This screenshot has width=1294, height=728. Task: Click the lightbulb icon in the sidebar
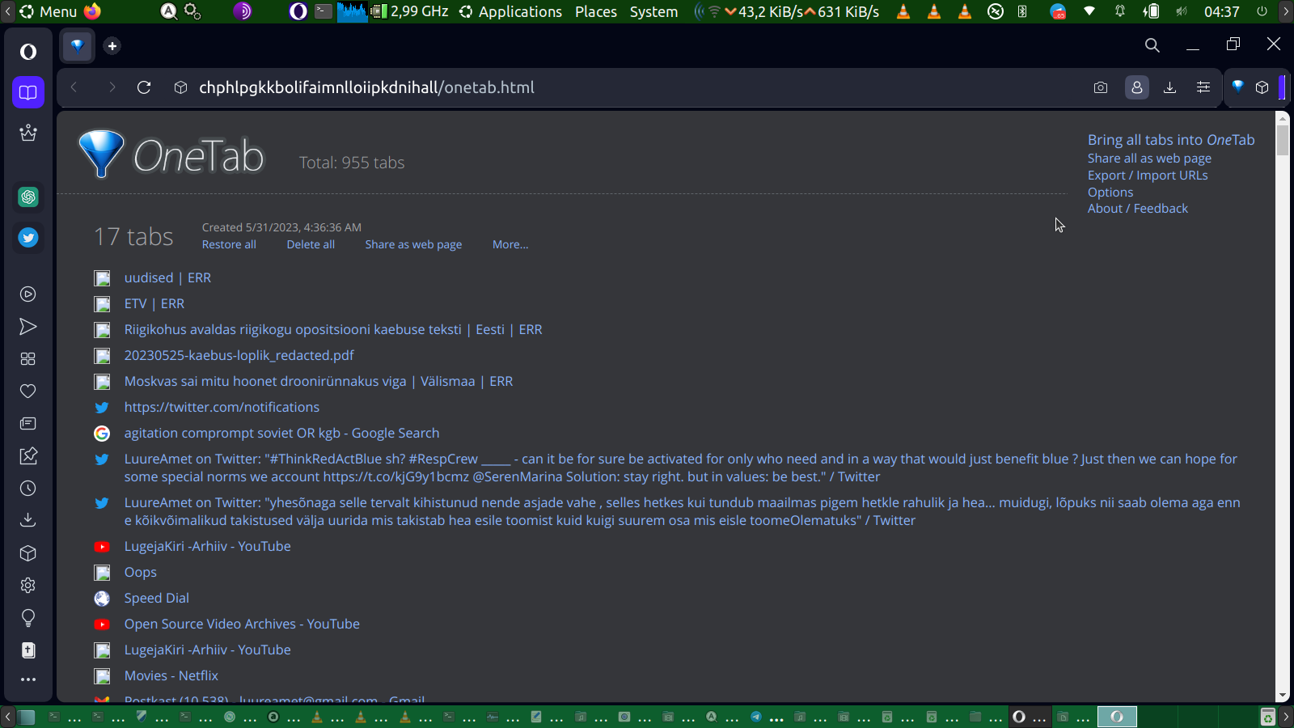coord(28,618)
